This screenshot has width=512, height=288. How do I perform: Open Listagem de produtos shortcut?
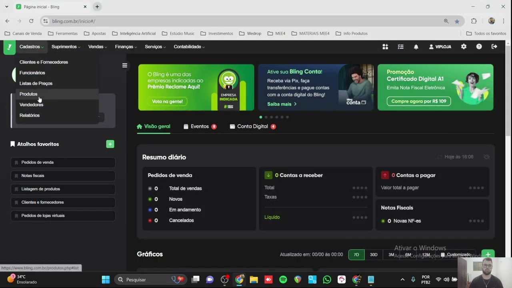tap(63, 189)
